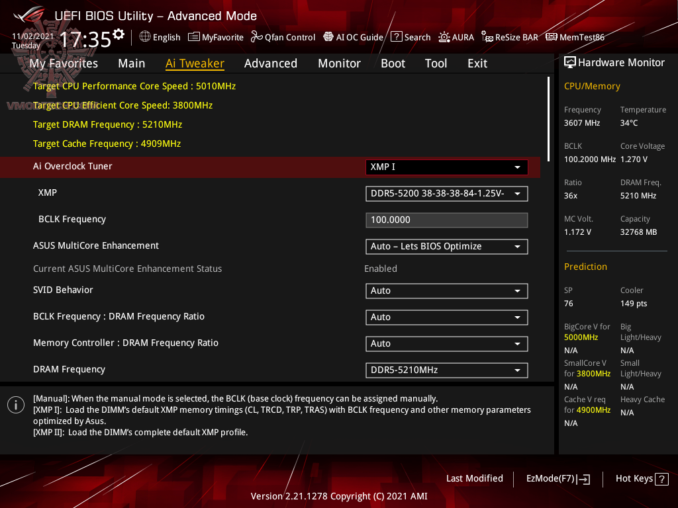The image size is (678, 508).
Task: Click the Hardware Monitor panel icon
Action: [x=570, y=63]
